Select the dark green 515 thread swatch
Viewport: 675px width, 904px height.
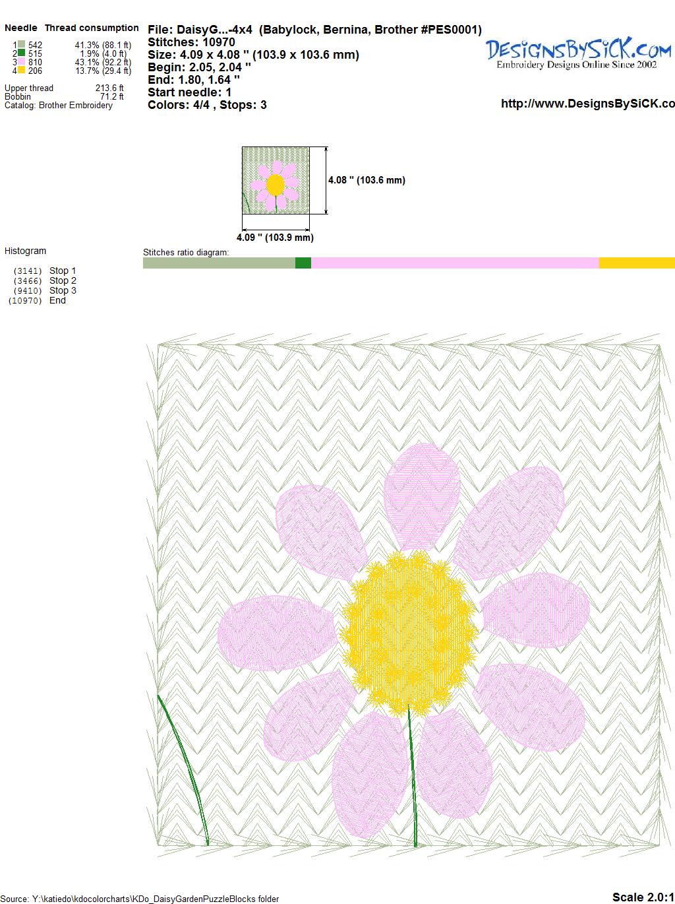point(22,53)
